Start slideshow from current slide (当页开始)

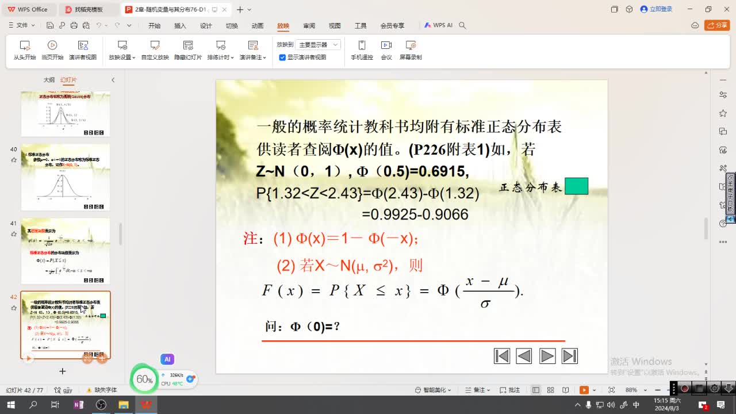click(x=52, y=50)
